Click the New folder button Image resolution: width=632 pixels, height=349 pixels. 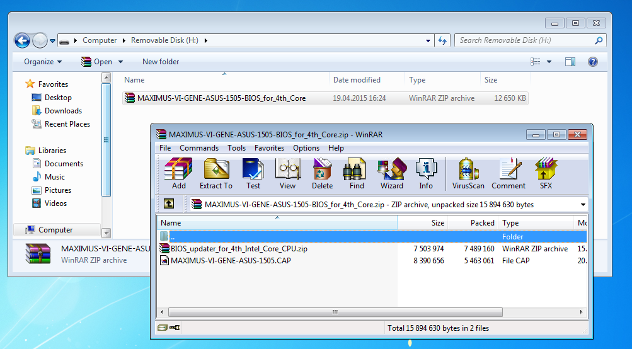(x=161, y=62)
